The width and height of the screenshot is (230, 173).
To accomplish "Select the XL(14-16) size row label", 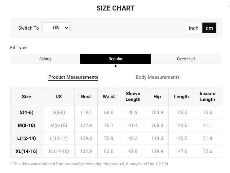I will 27,151.
